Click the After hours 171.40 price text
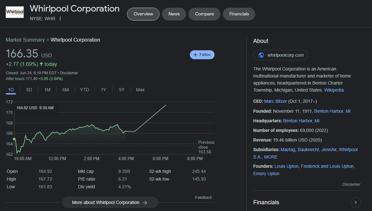This screenshot has height=211, width=372. point(21,79)
